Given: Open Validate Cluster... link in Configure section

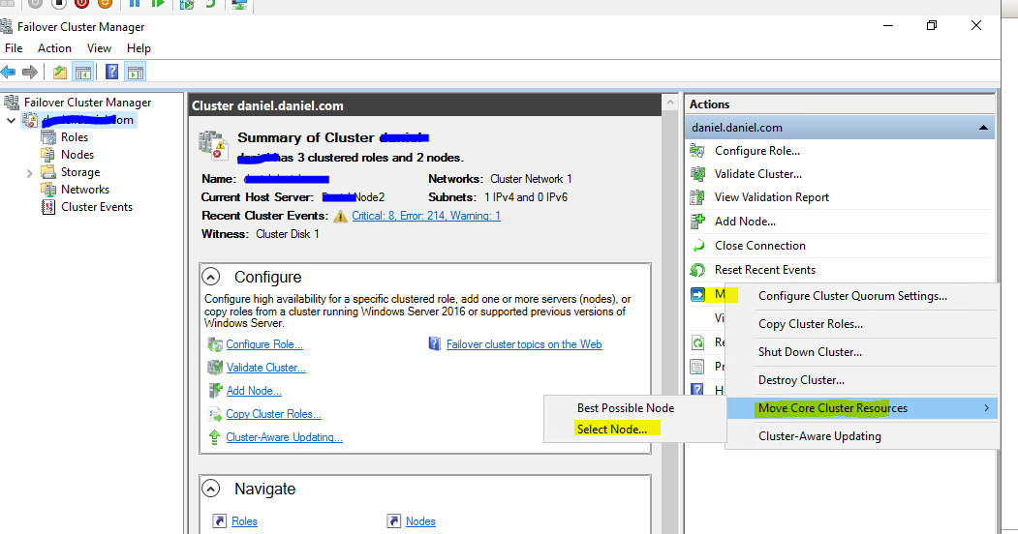Looking at the screenshot, I should click(x=265, y=368).
